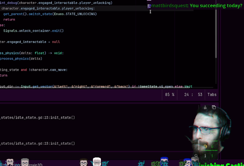Click the second idle_state.gd:23 output entry
Screen dimensions: 244x166
tap(38, 143)
